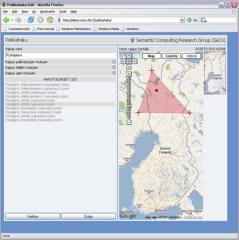Go to the Home page icon
Image resolution: width=239 pixels, height=240 pixels.
click(x=50, y=20)
